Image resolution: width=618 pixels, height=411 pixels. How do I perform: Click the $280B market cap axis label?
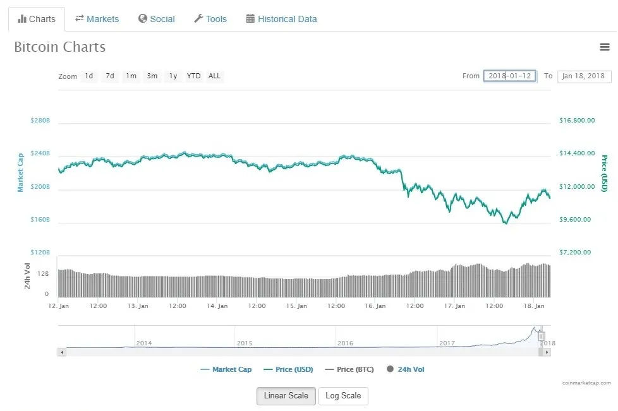(40, 121)
